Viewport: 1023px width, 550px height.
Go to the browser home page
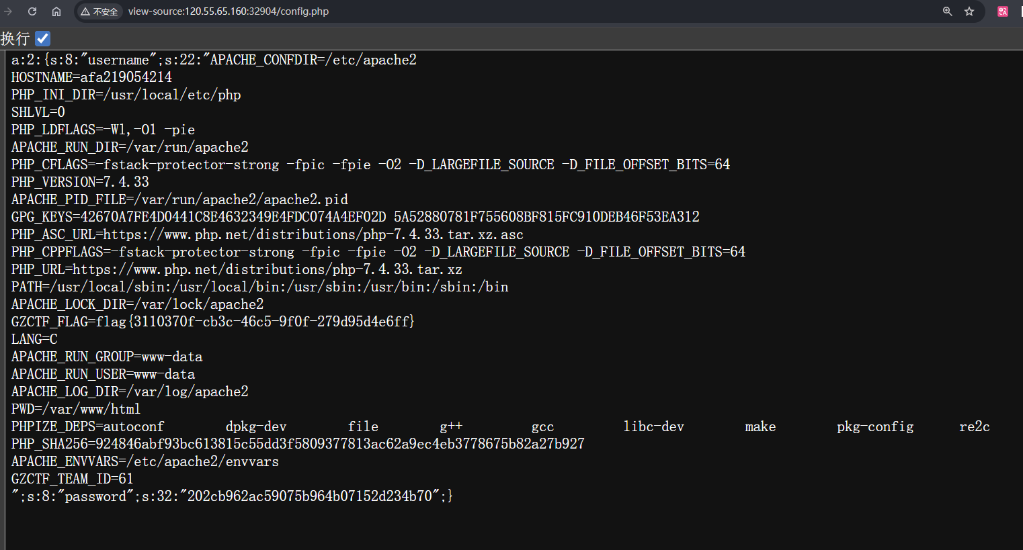click(56, 11)
